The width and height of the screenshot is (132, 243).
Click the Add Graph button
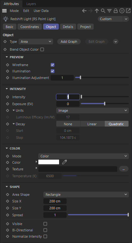pos(69,42)
